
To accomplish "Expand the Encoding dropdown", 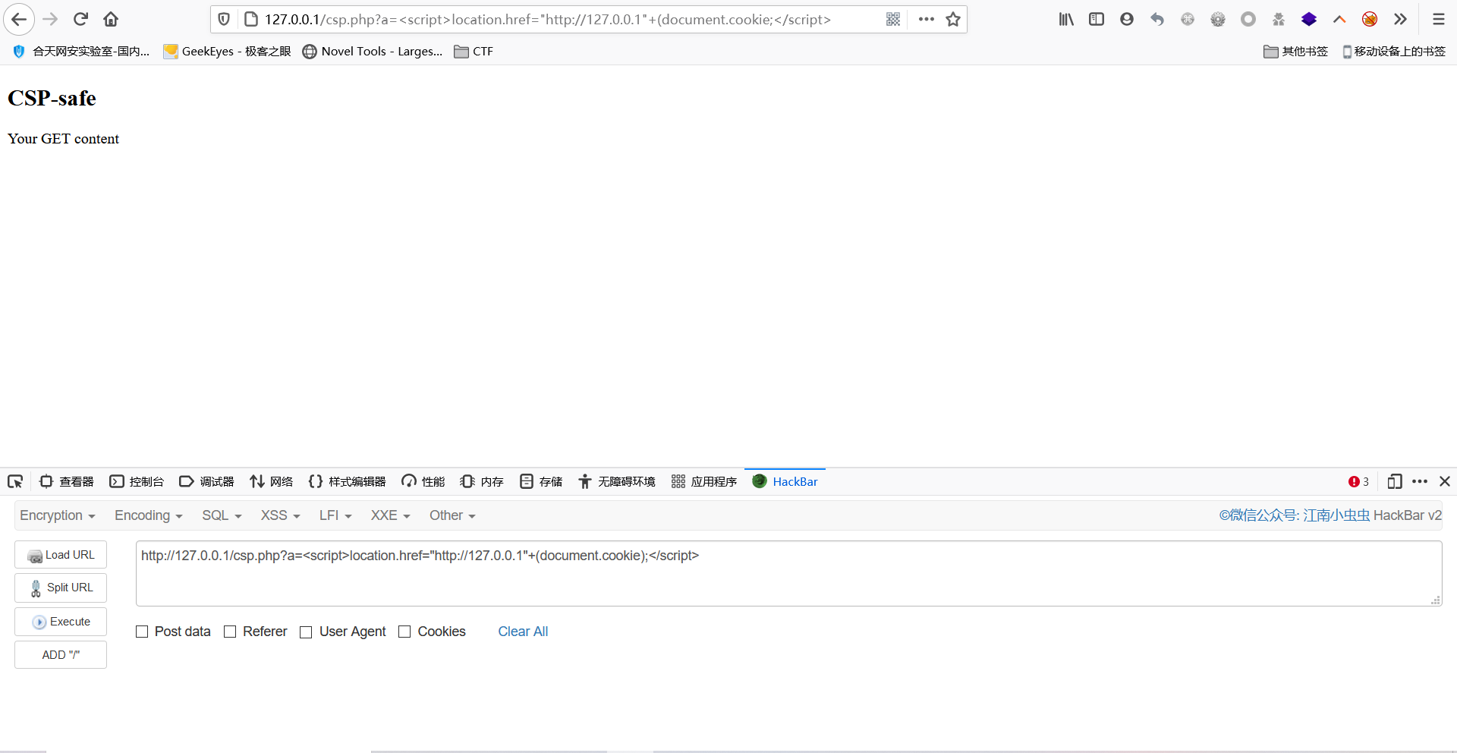I will coord(149,515).
